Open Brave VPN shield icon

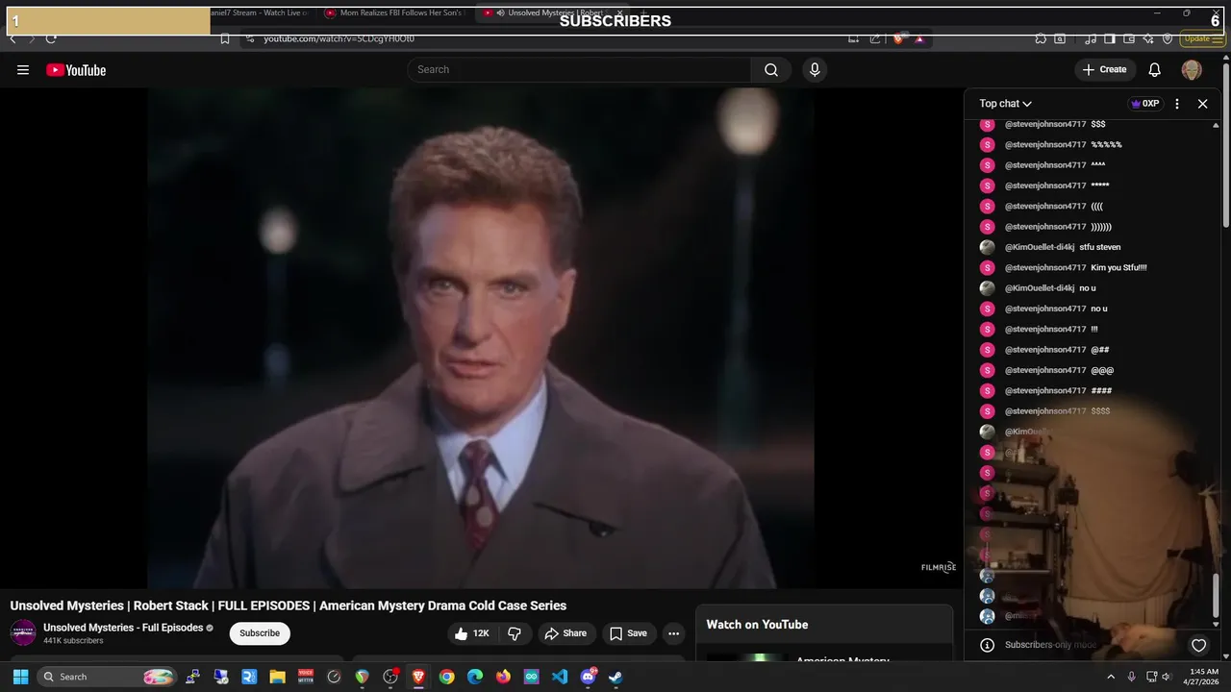(x=1168, y=38)
